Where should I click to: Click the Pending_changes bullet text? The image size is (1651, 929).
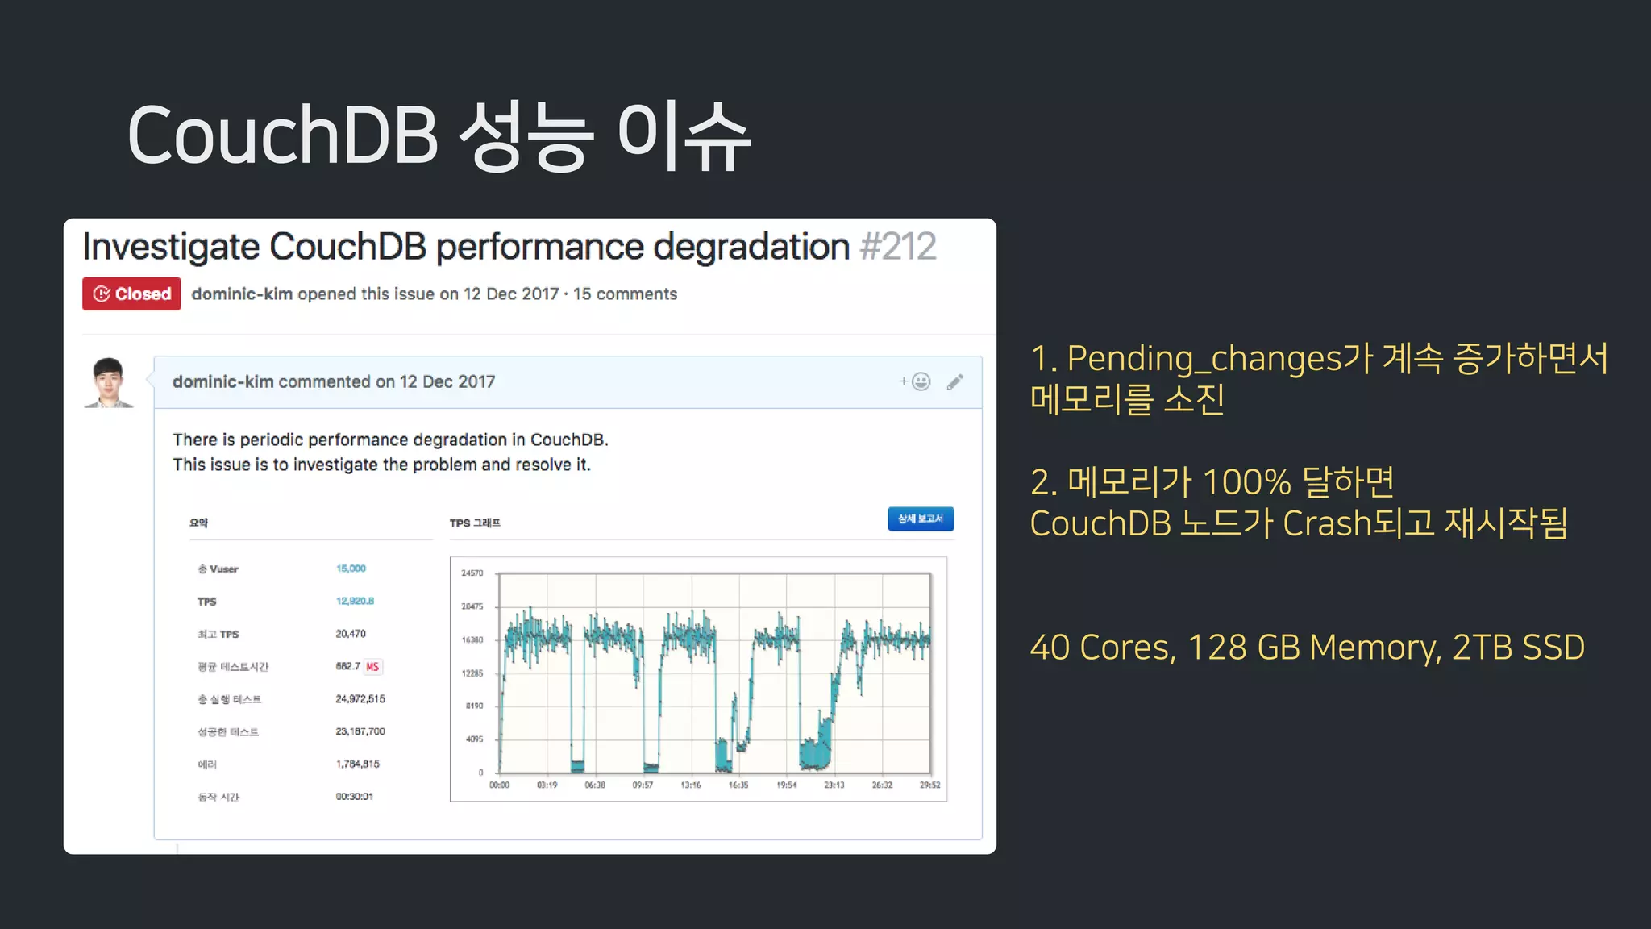point(1319,378)
